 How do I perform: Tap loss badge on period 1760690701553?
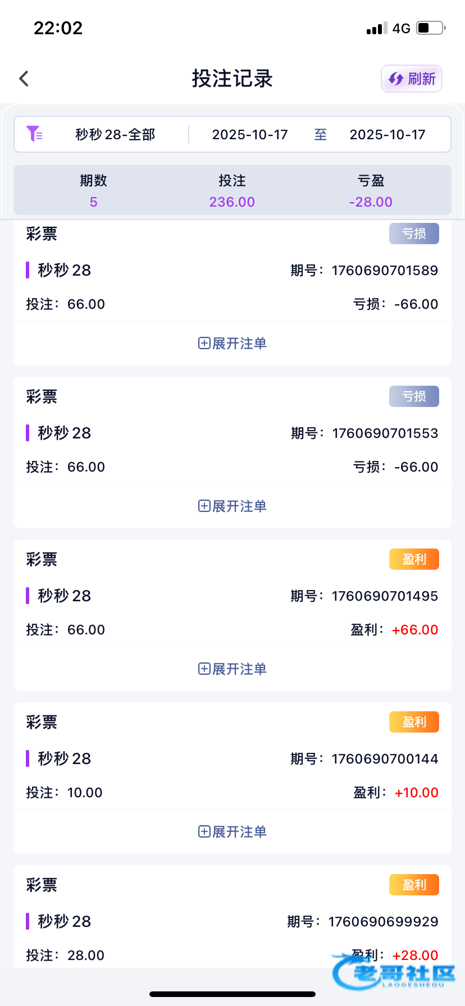pyautogui.click(x=414, y=396)
